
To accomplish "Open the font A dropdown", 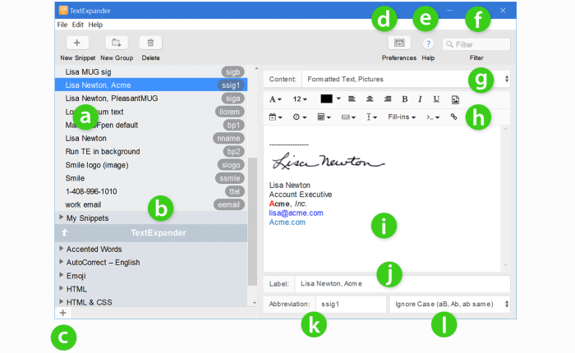I will click(275, 99).
